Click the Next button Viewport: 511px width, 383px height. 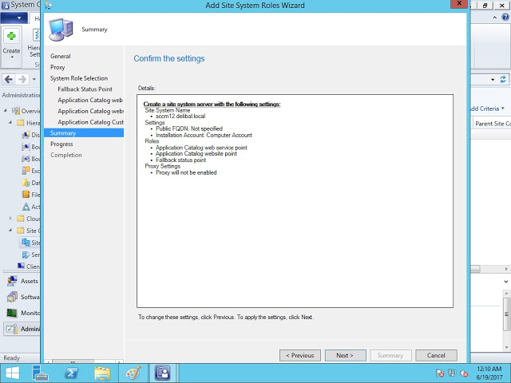coord(345,355)
